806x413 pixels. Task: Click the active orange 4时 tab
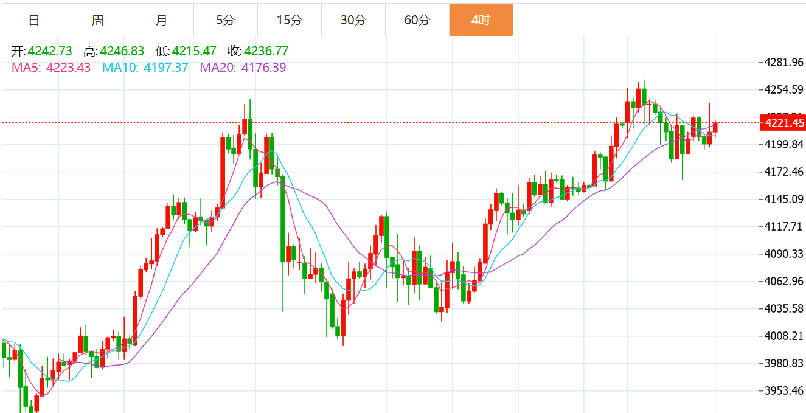tap(481, 20)
